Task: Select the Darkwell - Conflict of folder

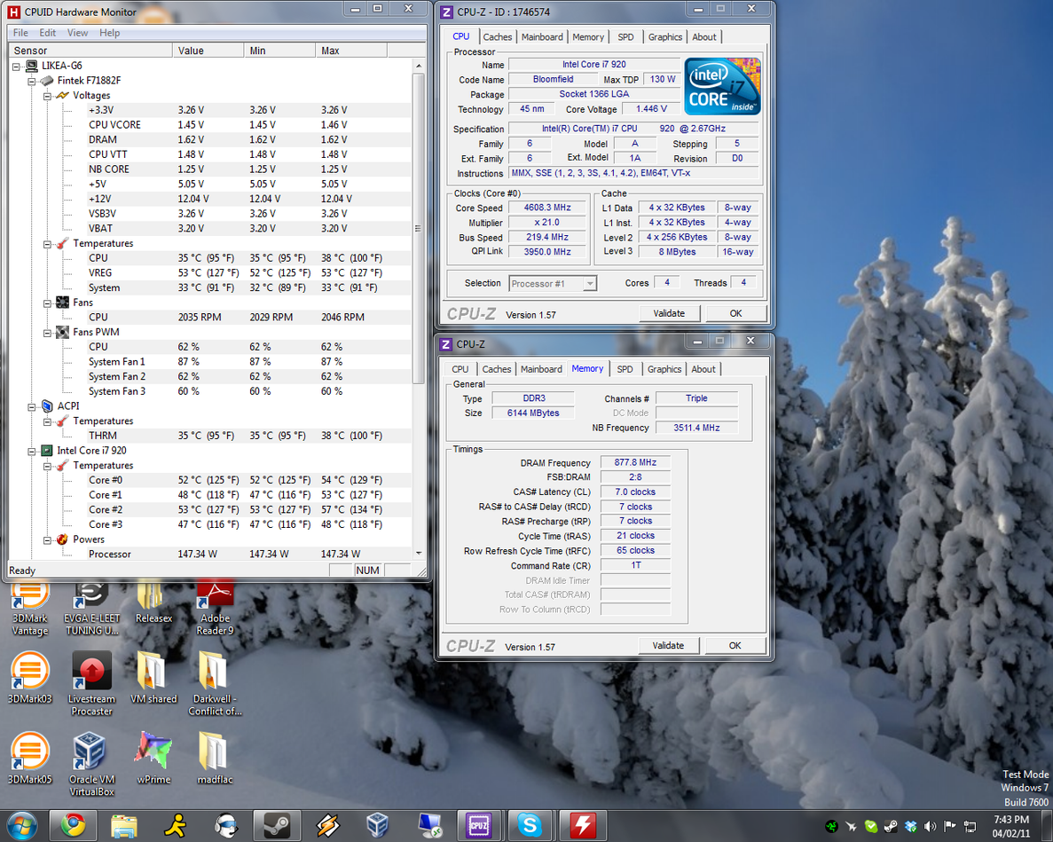Action: coord(215,683)
